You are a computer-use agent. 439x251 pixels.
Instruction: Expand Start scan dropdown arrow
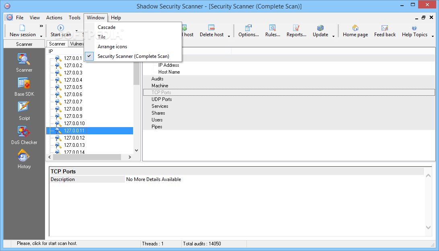tap(76, 31)
